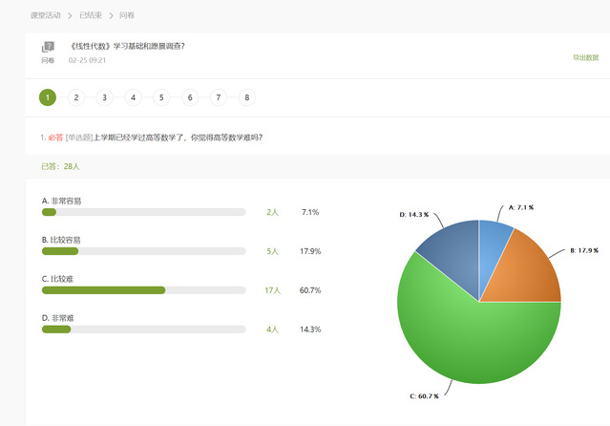The image size is (610, 426).
Task: Click the questionnaire icon above 问卷 label
Action: (48, 47)
